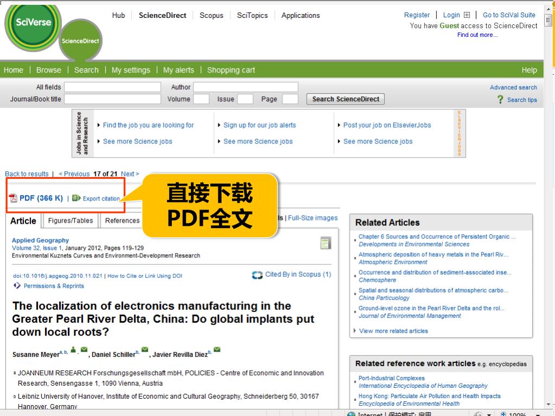Click the Find out more link
The width and height of the screenshot is (555, 416).
pos(477,35)
